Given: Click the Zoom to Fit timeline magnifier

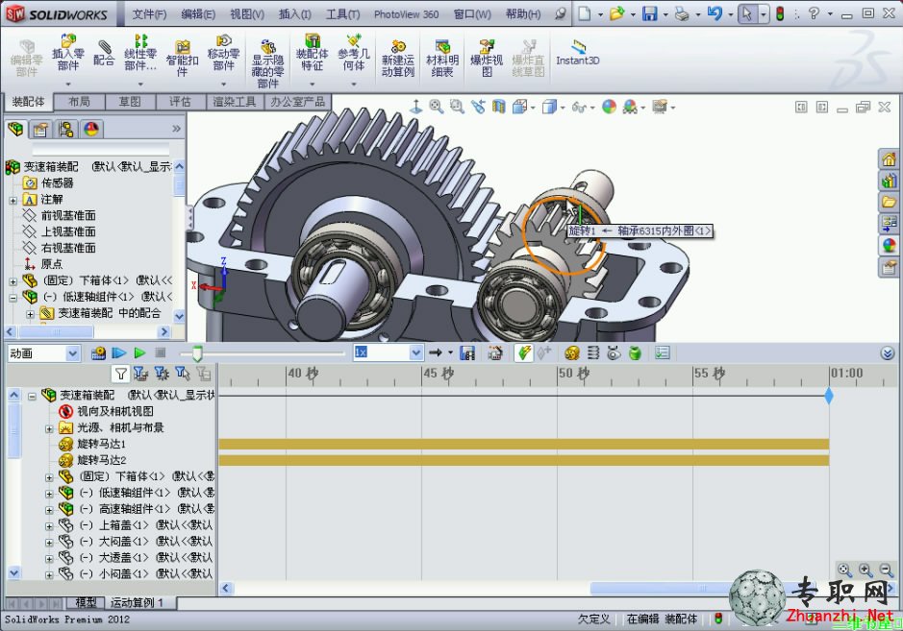Looking at the screenshot, I should pos(844,570).
